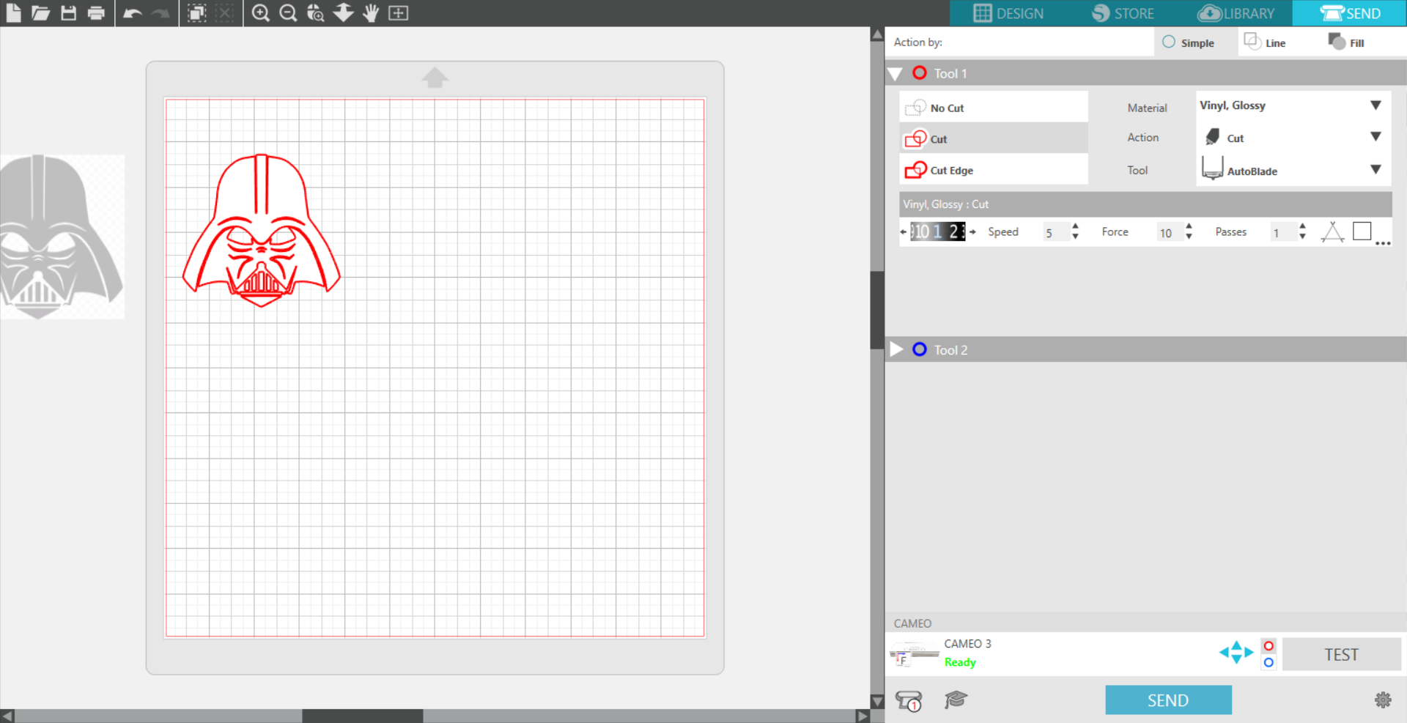Image resolution: width=1407 pixels, height=723 pixels.
Task: Click the horizontal scrollbar thumb below the canvas
Action: (x=363, y=716)
